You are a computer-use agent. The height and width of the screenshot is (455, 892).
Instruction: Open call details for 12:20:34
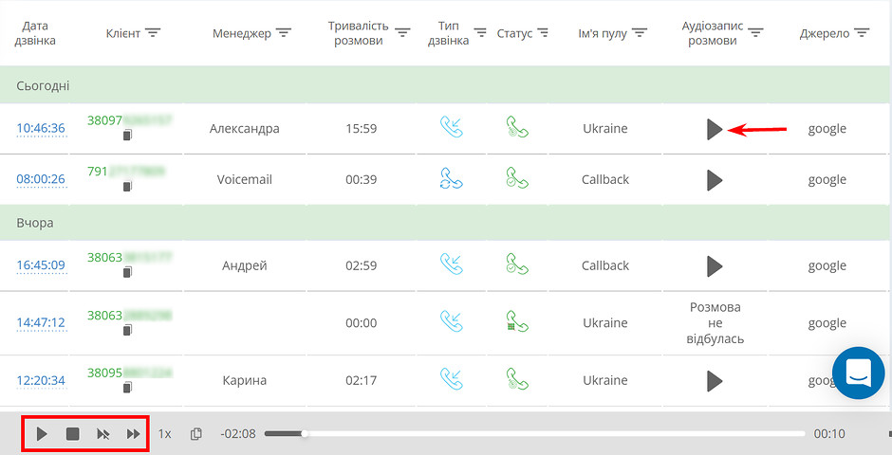coord(41,380)
